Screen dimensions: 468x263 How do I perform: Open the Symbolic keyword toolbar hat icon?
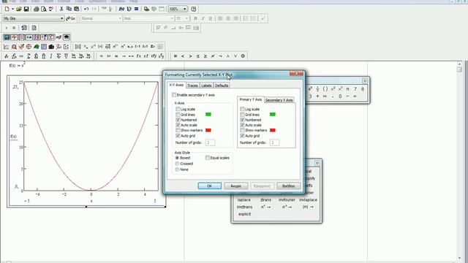[67, 37]
